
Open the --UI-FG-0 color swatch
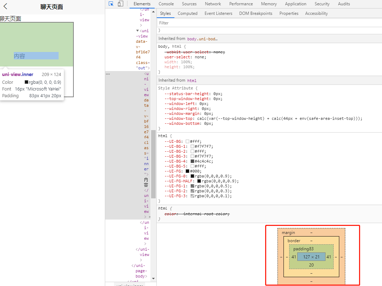pyautogui.click(x=192, y=176)
